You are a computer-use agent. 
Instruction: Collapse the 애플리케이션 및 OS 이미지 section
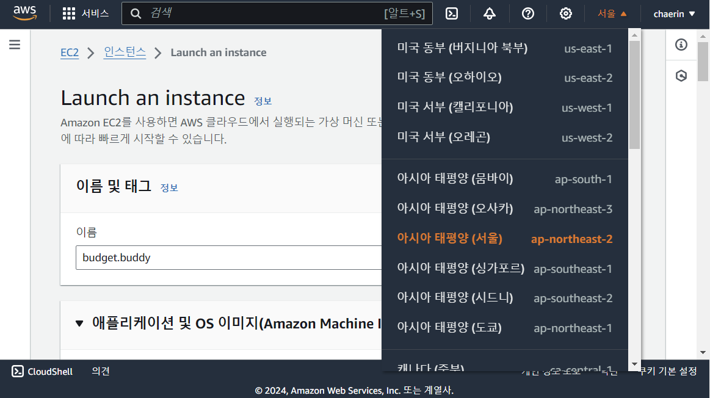(x=79, y=324)
